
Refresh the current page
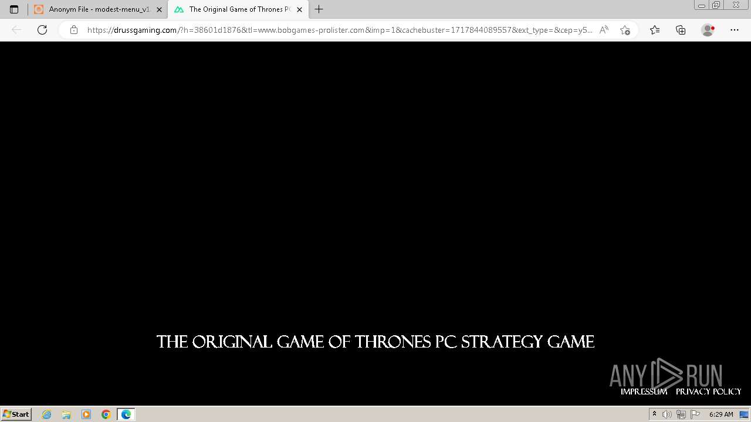[x=42, y=30]
